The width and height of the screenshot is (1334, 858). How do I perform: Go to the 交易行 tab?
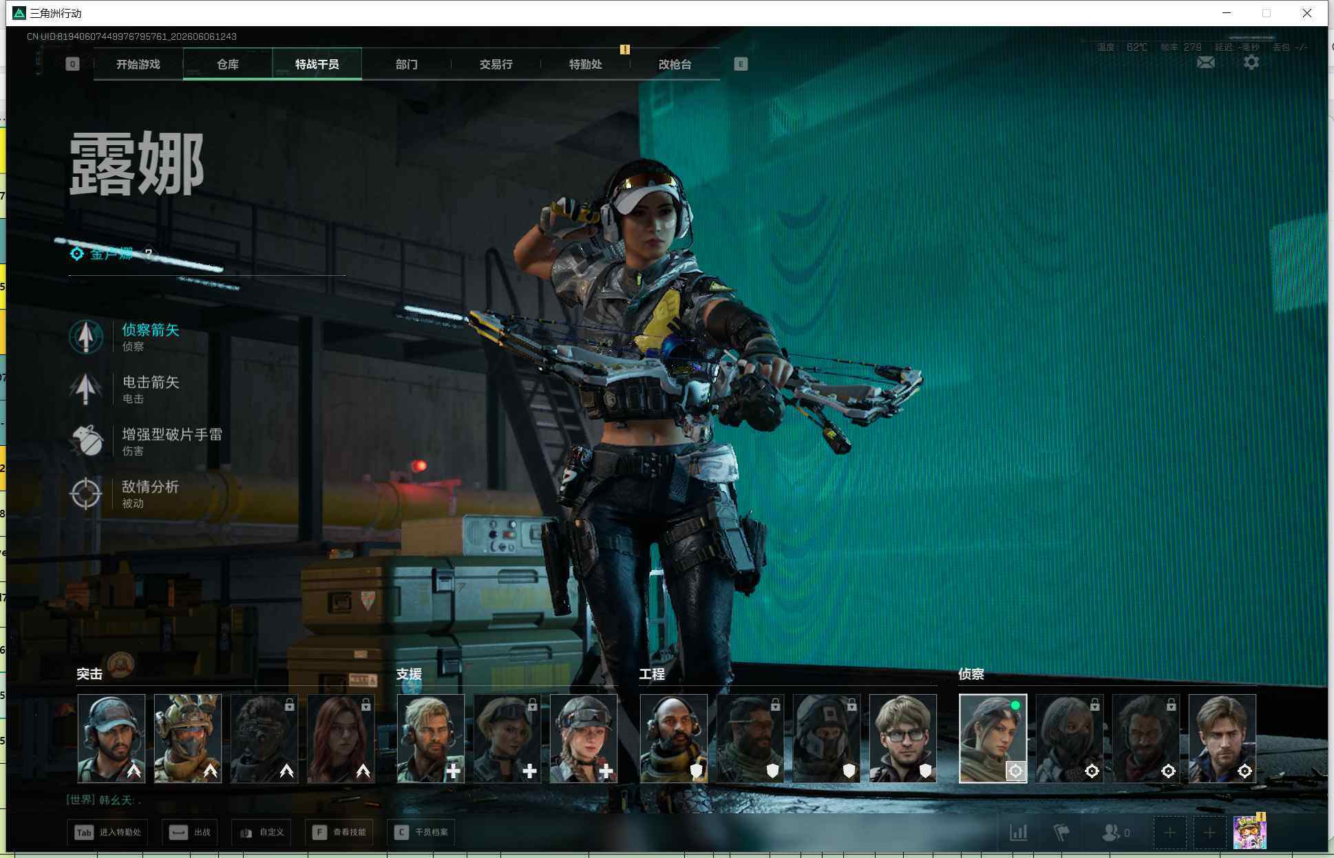coord(496,64)
